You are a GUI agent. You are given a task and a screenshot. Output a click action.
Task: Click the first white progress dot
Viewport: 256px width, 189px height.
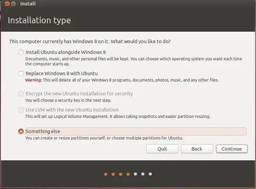point(135,174)
